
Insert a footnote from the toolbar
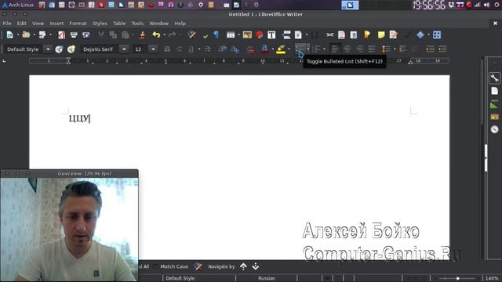click(342, 34)
